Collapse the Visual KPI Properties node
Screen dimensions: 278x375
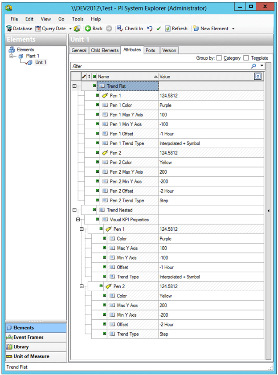[x=78, y=220]
